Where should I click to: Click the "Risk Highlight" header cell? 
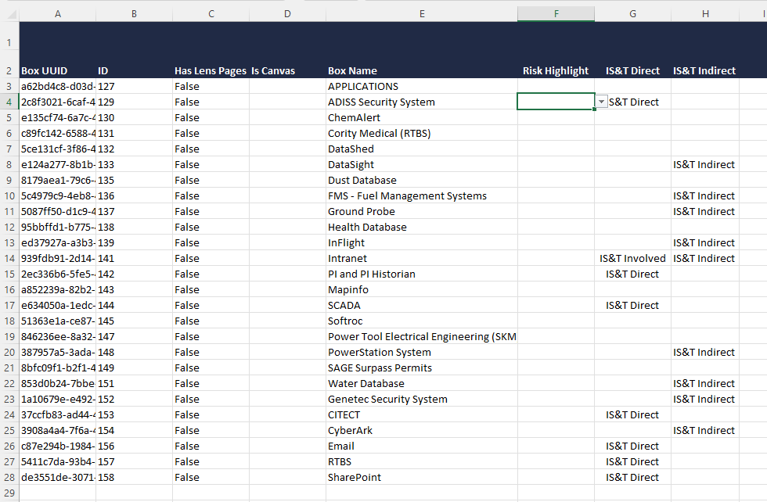(555, 71)
